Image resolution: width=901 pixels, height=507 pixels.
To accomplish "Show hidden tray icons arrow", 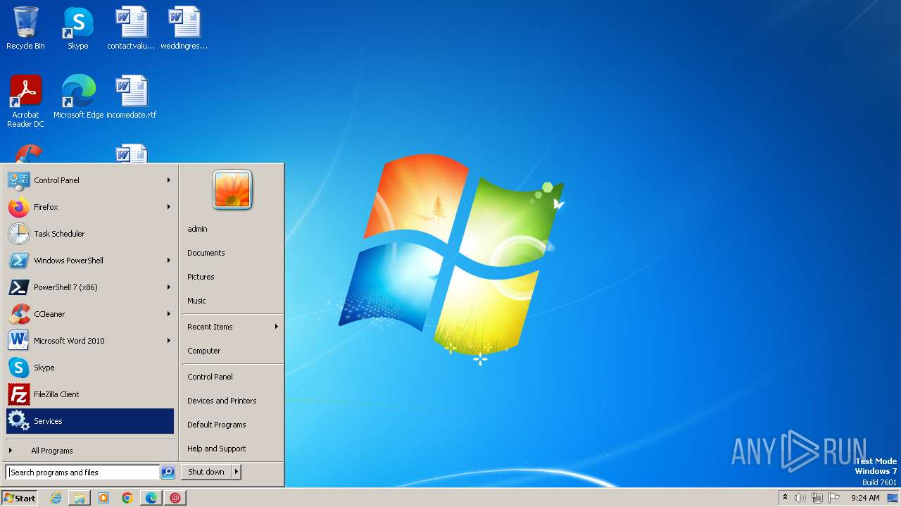I will 785,497.
